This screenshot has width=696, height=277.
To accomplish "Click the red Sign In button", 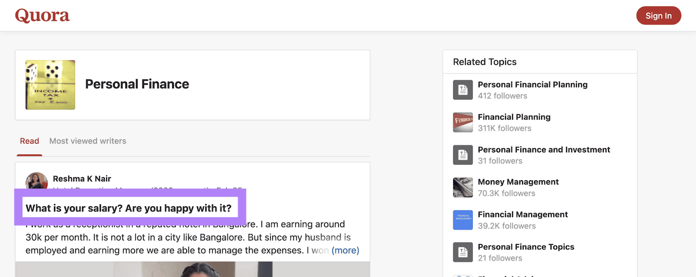I will pos(658,15).
